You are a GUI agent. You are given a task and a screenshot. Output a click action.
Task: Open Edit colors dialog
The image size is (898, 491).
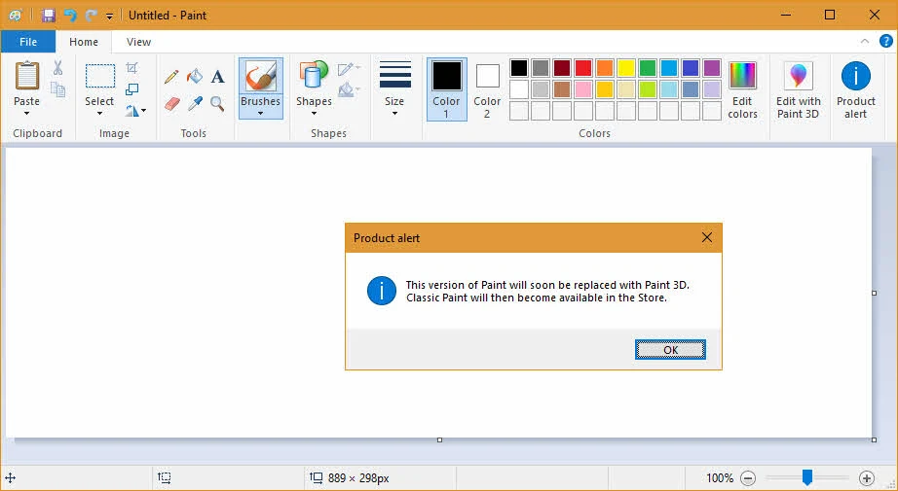click(x=743, y=89)
